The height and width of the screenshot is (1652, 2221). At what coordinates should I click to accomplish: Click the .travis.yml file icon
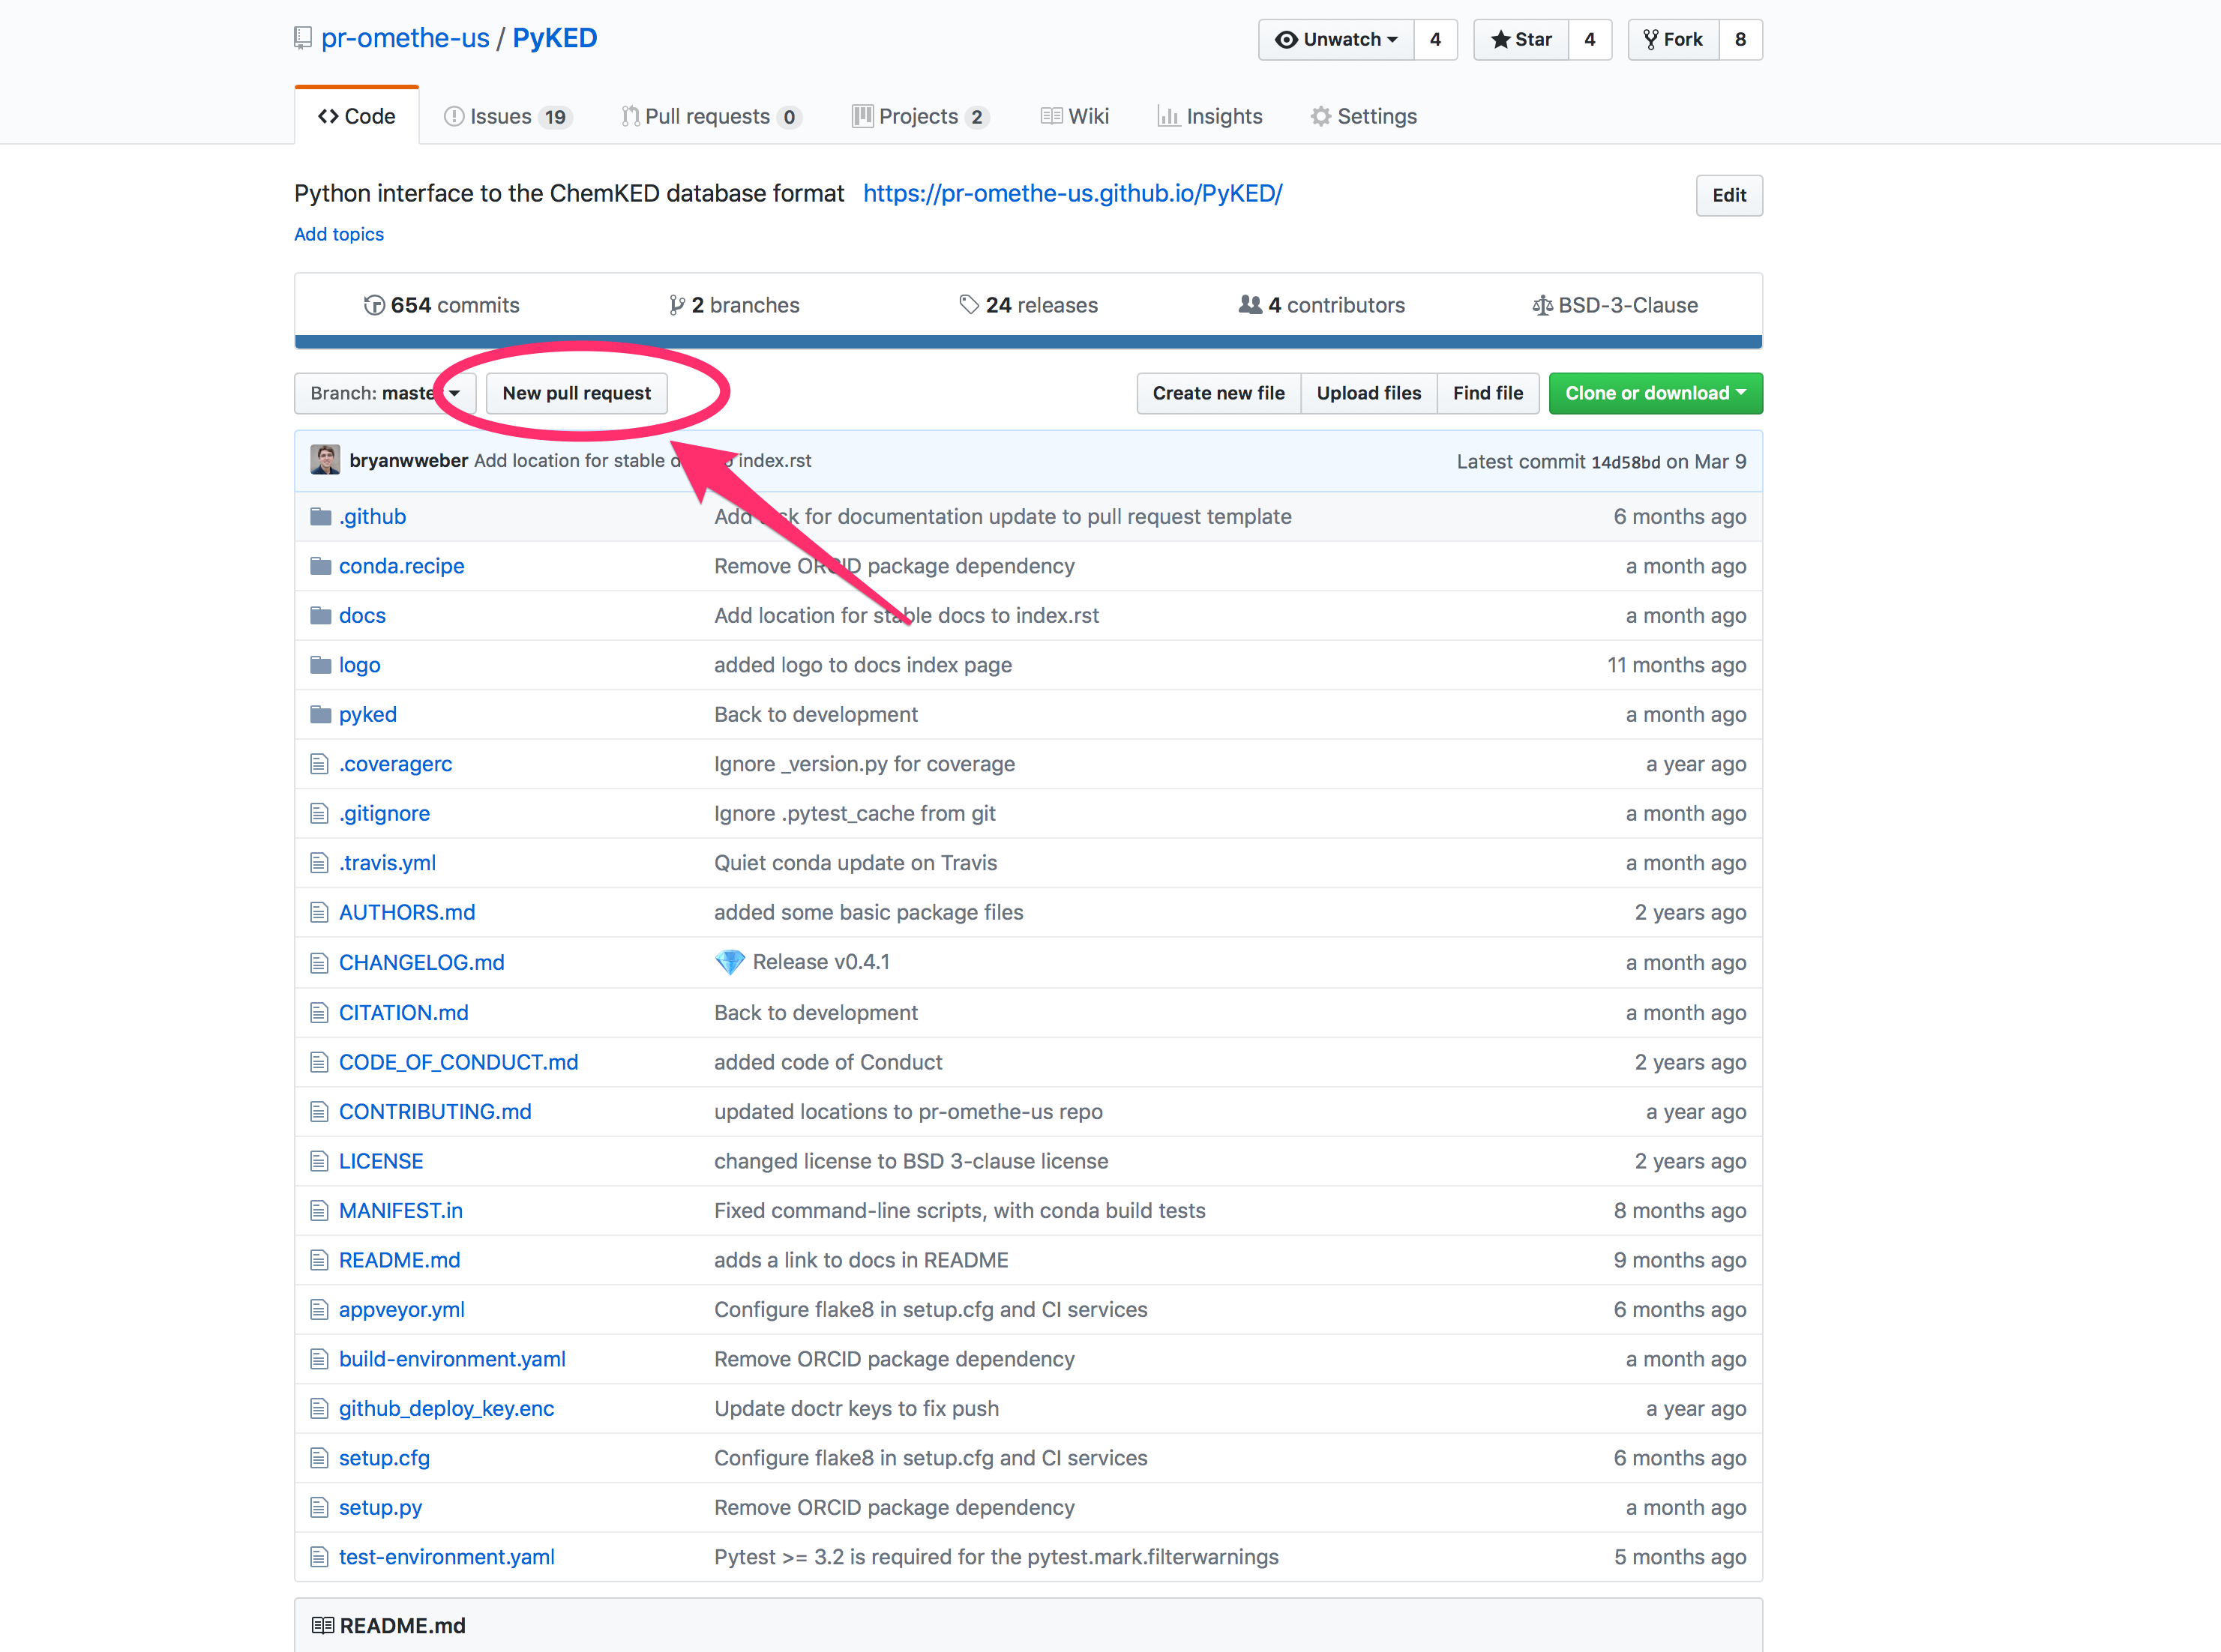(319, 863)
